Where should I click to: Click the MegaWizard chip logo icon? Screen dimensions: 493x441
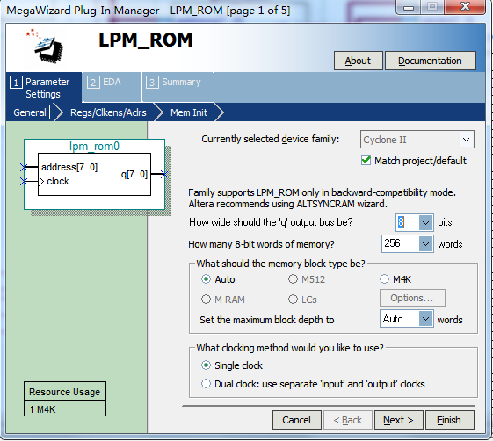tap(46, 46)
